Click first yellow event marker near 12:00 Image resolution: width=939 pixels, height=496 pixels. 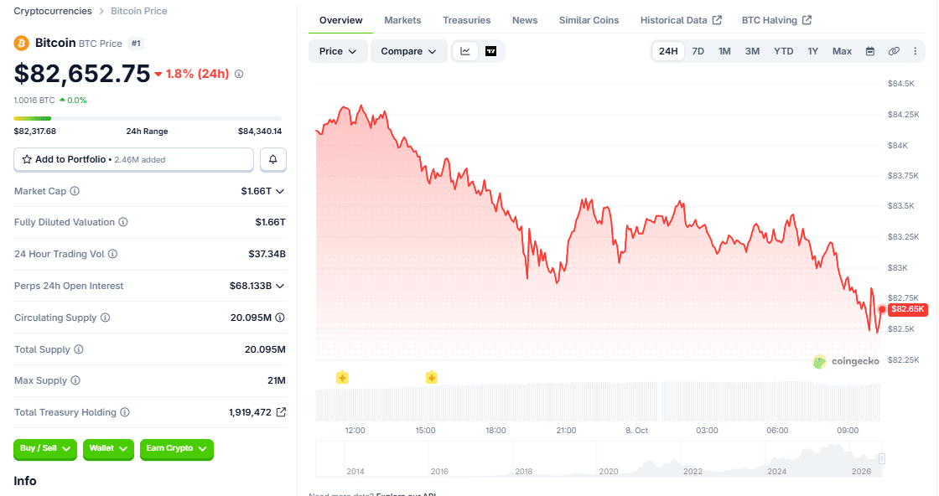pyautogui.click(x=342, y=378)
